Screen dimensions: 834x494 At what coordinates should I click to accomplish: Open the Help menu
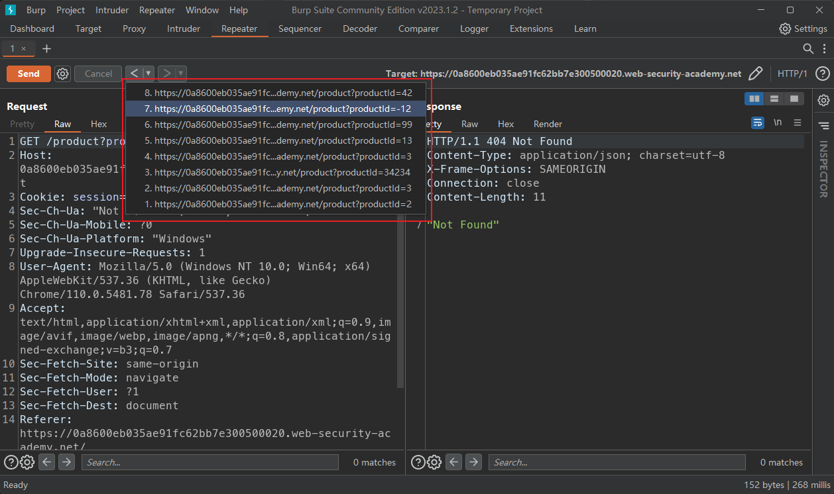point(239,10)
